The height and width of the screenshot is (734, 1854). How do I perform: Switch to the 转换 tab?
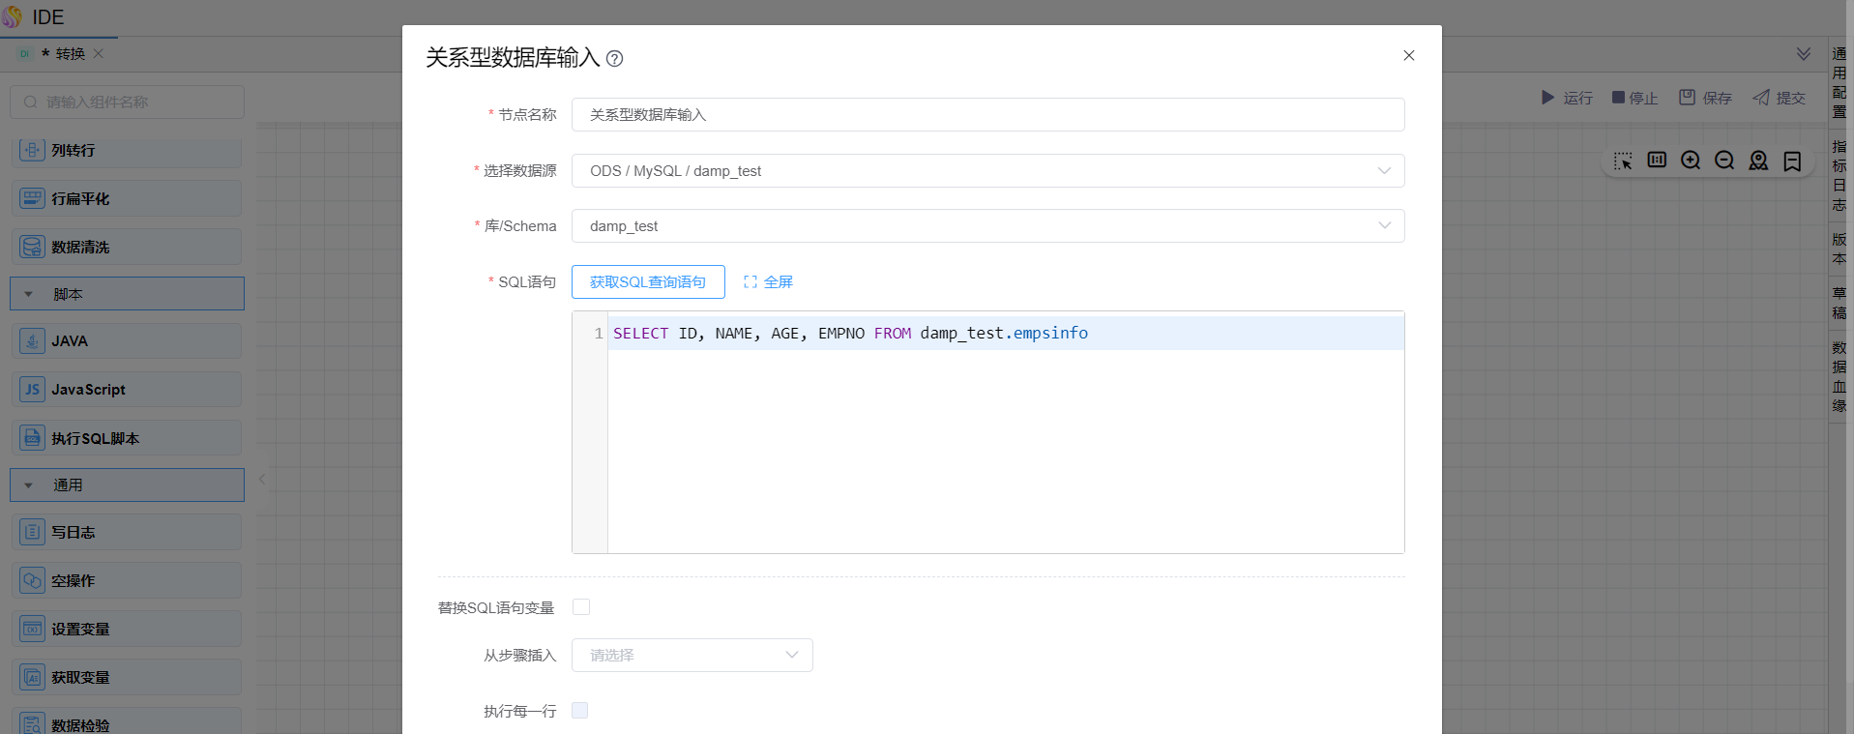click(70, 54)
